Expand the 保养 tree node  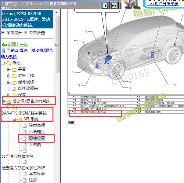[x=9, y=95]
